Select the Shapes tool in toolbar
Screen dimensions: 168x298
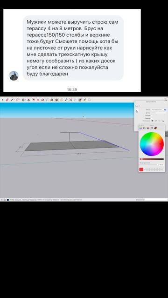click(x=23, y=100)
